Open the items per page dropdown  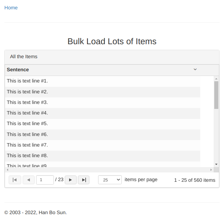pos(110,180)
